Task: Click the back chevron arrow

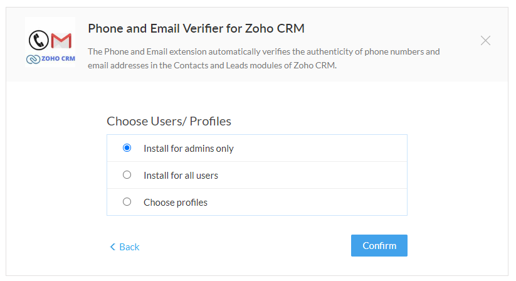Action: tap(113, 247)
